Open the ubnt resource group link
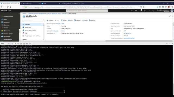 (63, 24)
